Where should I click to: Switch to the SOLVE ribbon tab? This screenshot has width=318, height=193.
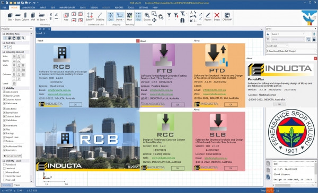point(83,7)
